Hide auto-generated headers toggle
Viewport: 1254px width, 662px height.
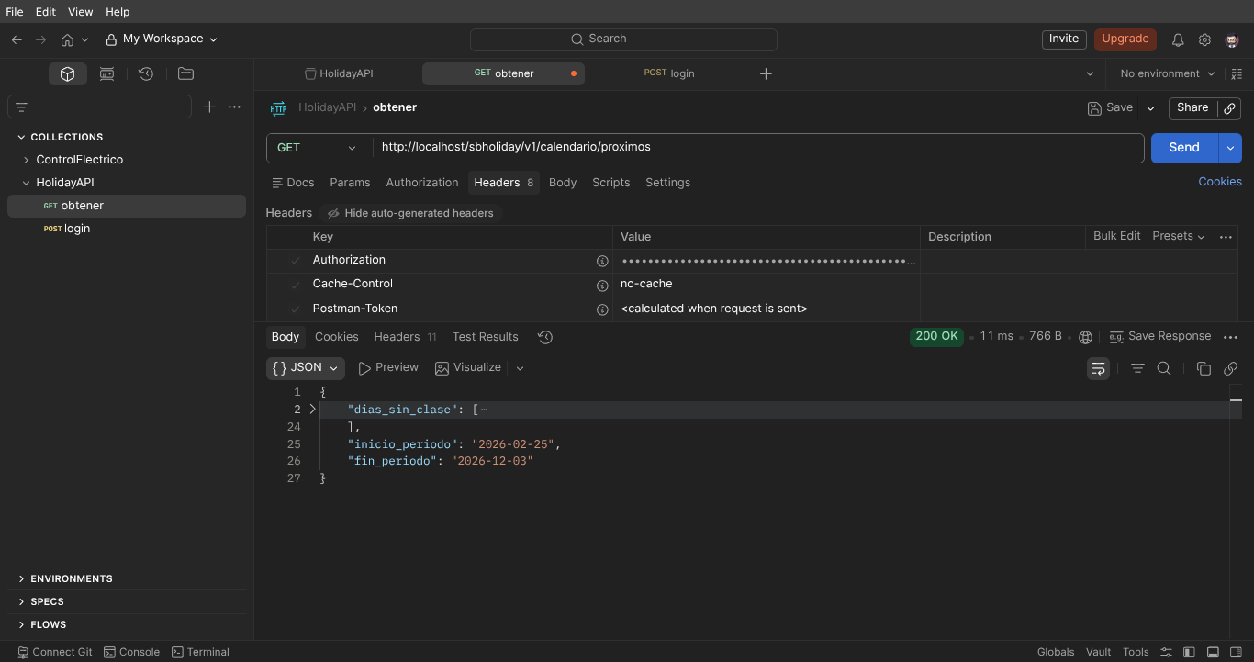(410, 213)
